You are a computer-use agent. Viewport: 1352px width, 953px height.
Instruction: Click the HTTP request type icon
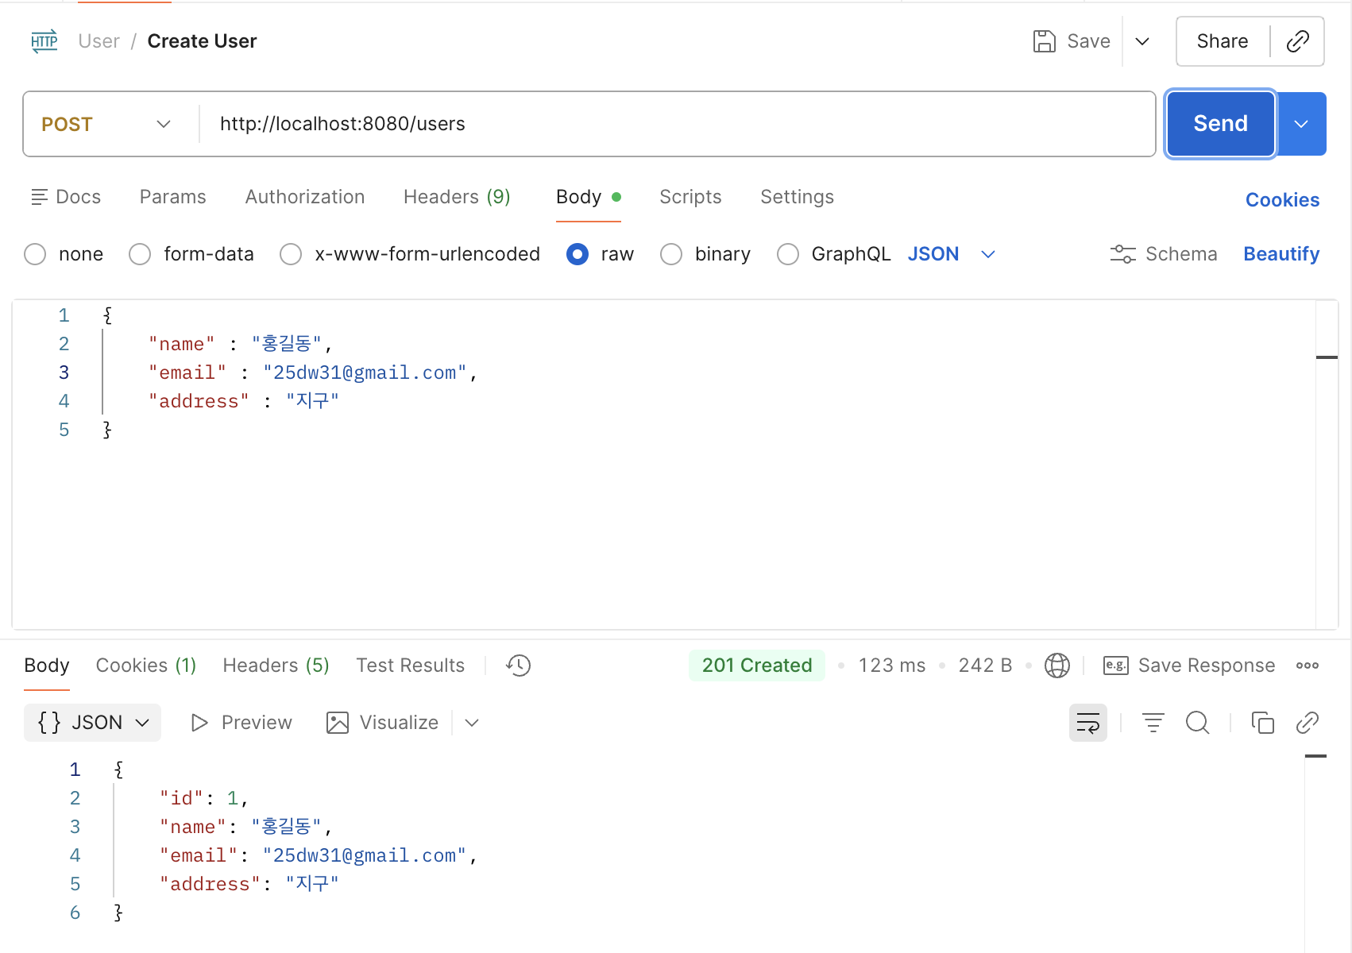[x=44, y=41]
